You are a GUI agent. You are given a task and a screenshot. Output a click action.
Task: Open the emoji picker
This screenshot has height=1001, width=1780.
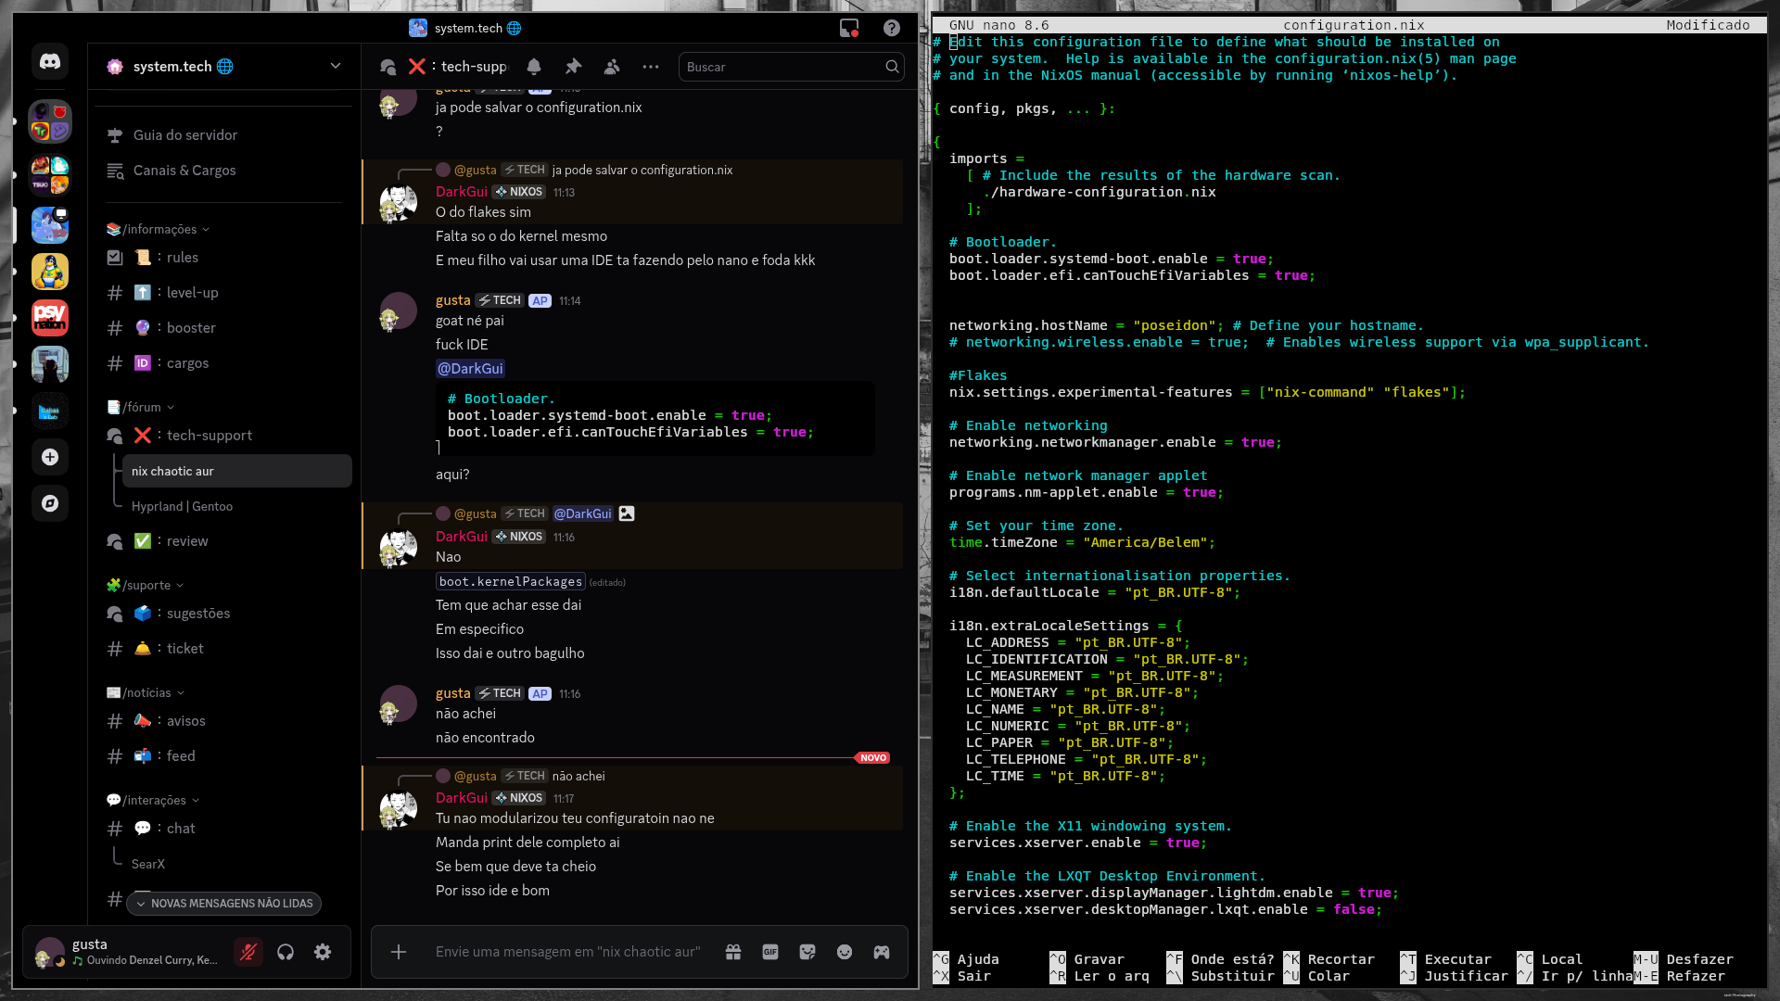click(x=845, y=952)
